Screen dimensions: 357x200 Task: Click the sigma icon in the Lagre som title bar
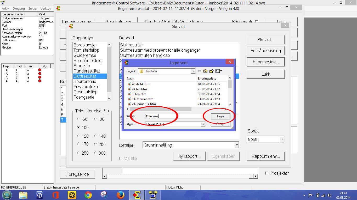point(127,63)
